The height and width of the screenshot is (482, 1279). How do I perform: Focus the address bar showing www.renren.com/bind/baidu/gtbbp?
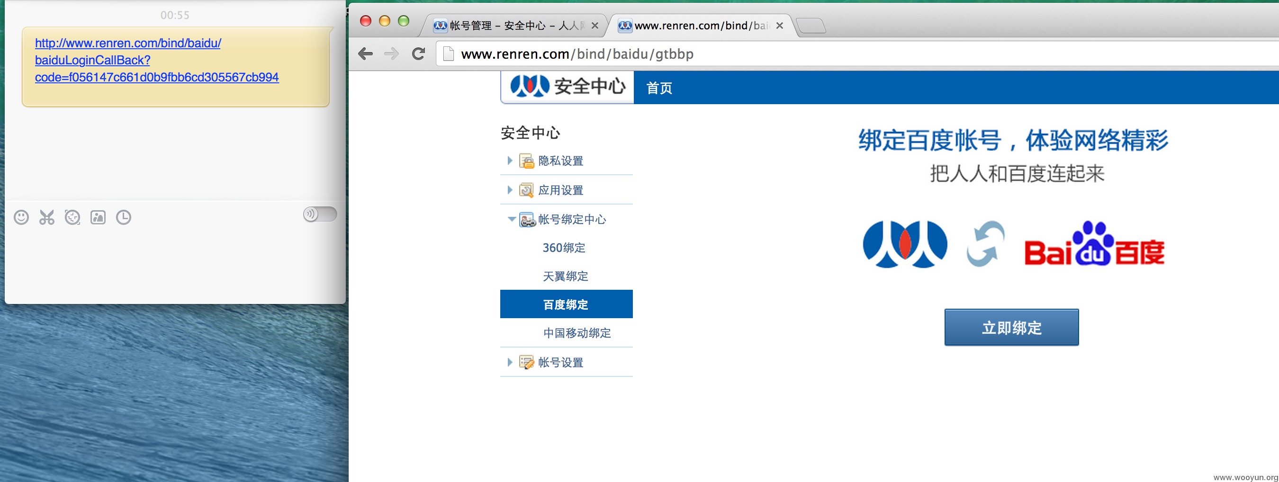point(857,54)
